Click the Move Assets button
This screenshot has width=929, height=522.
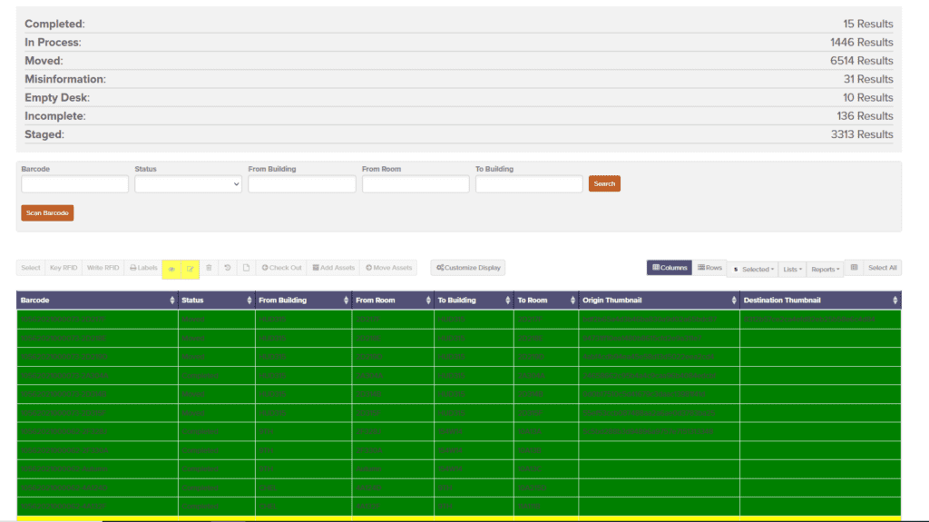tap(388, 268)
